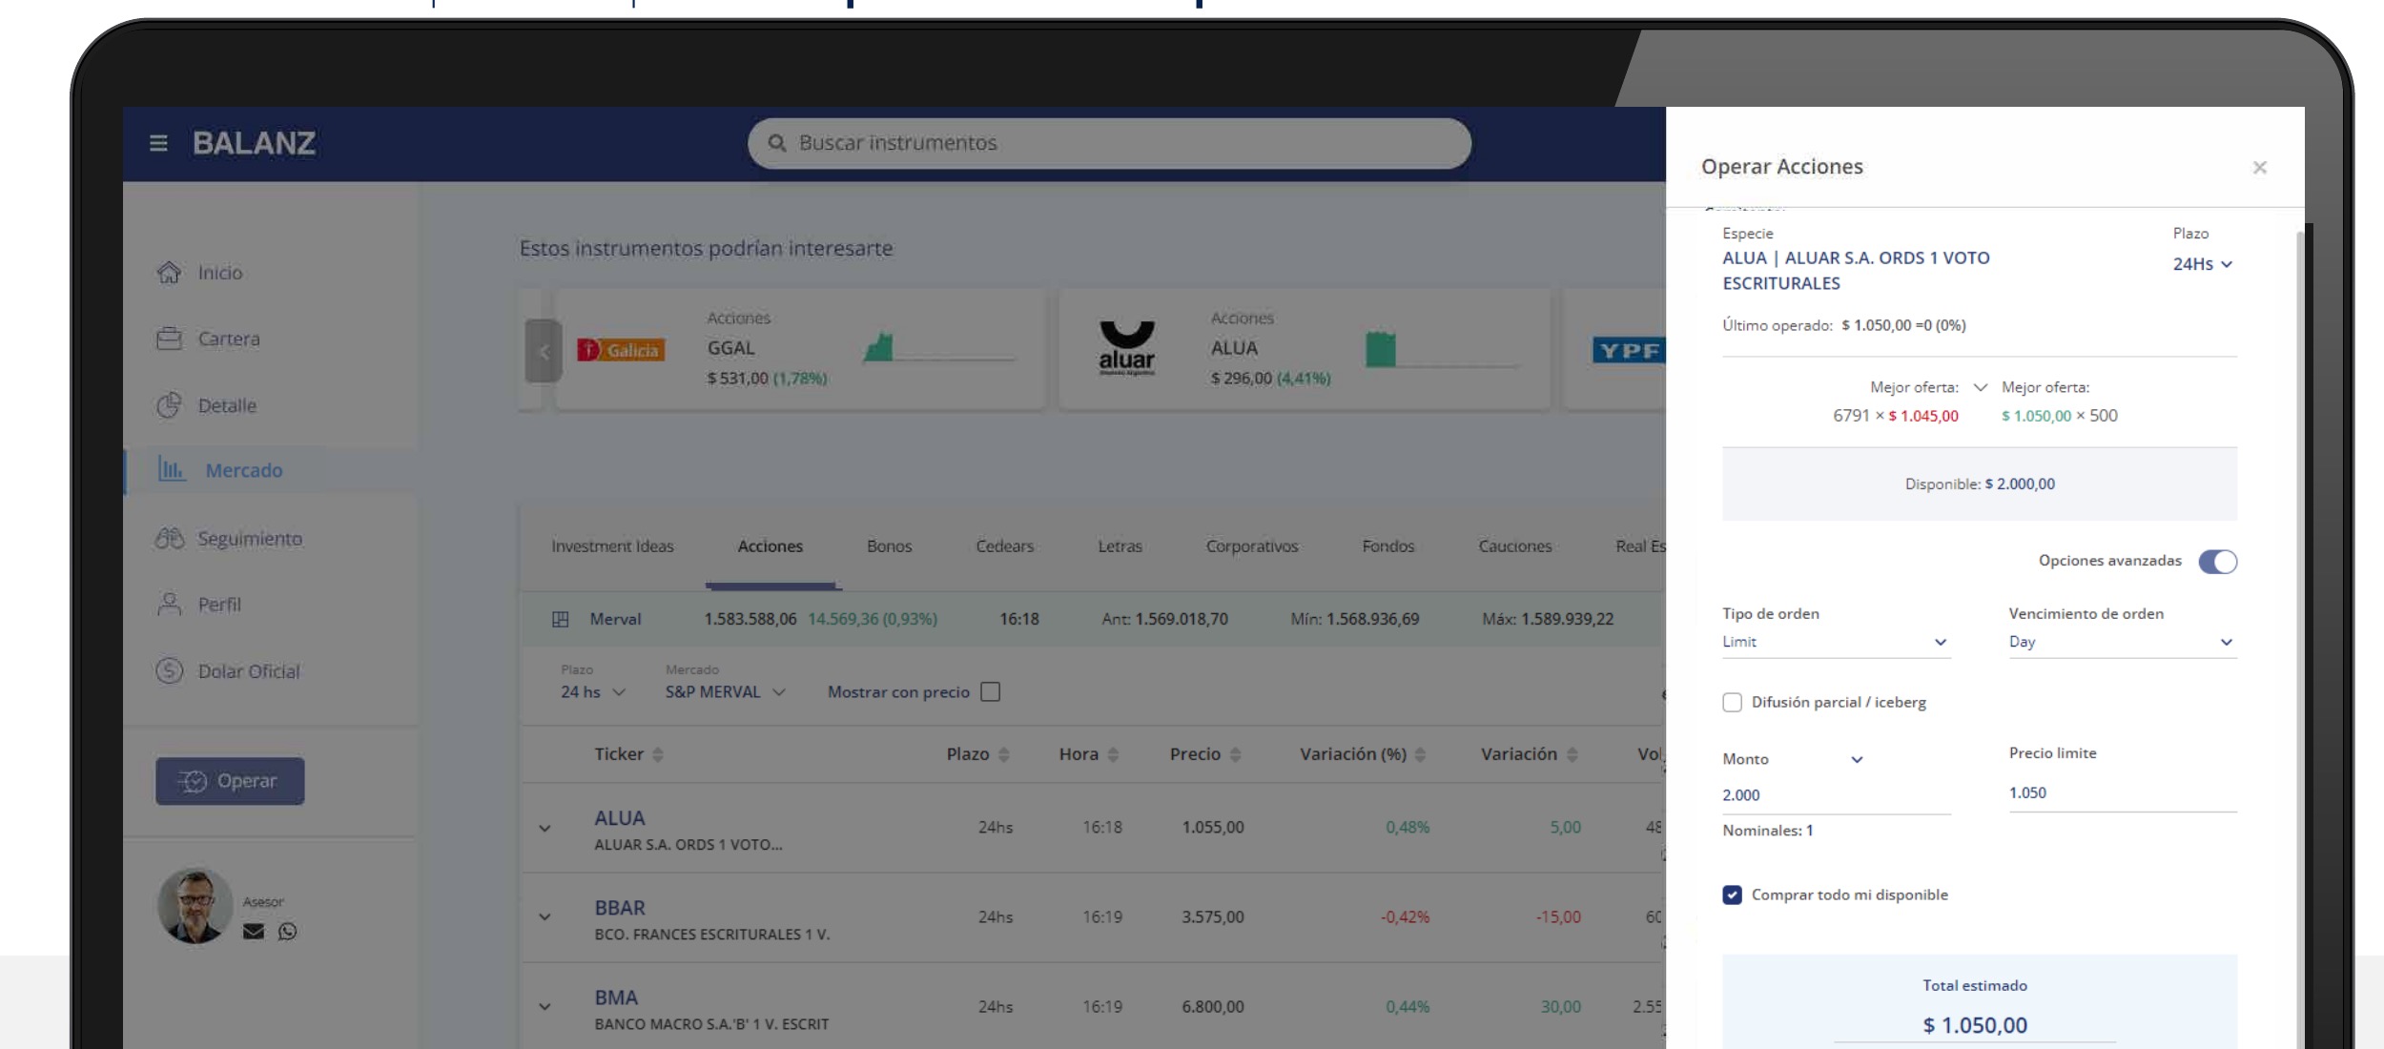Click the Aluar logo on ALUA card
The width and height of the screenshot is (2384, 1049).
coord(1127,348)
